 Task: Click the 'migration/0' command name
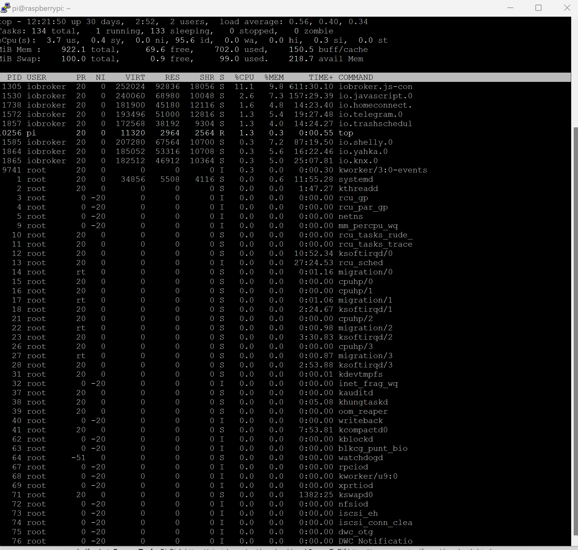coord(366,272)
